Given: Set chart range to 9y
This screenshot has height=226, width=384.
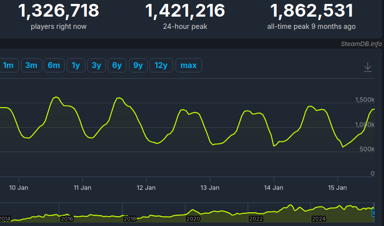Looking at the screenshot, I should pyautogui.click(x=138, y=65).
